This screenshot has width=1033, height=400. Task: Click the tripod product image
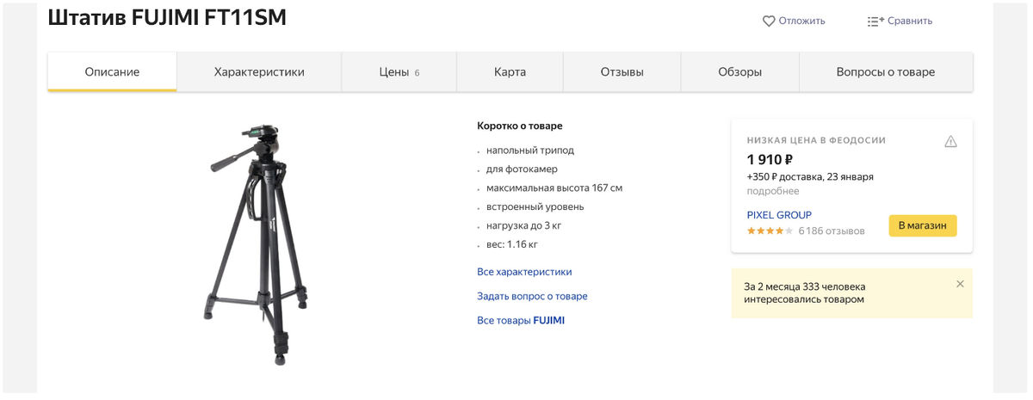click(258, 245)
